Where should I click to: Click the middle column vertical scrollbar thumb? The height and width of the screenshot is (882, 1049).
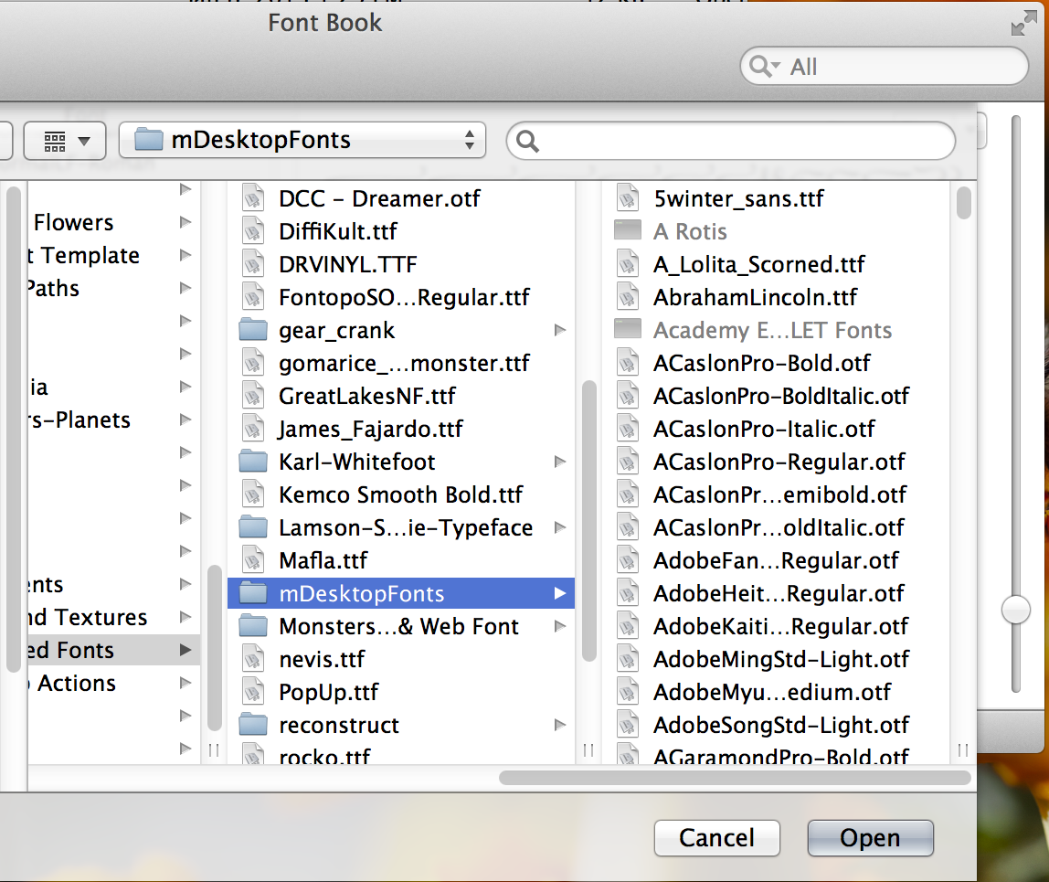pos(588,521)
